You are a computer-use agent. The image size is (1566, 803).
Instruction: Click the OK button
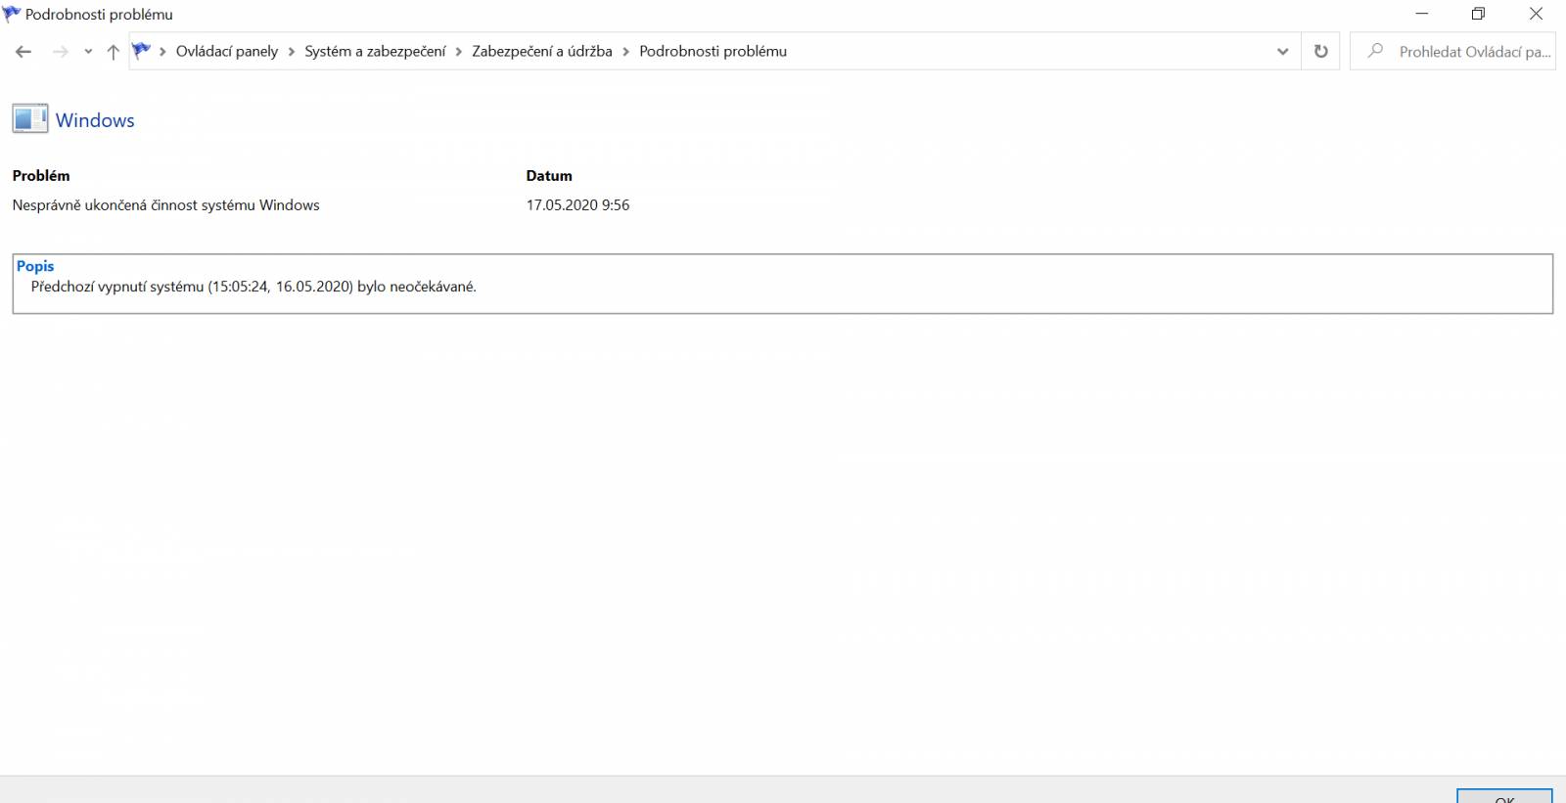[x=1504, y=796]
